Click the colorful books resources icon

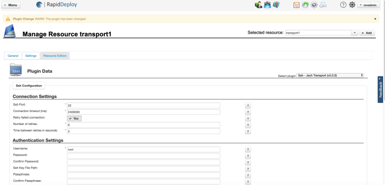coord(276,5)
